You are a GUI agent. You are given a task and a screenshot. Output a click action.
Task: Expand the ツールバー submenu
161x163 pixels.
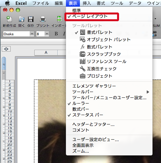[x=109, y=92]
